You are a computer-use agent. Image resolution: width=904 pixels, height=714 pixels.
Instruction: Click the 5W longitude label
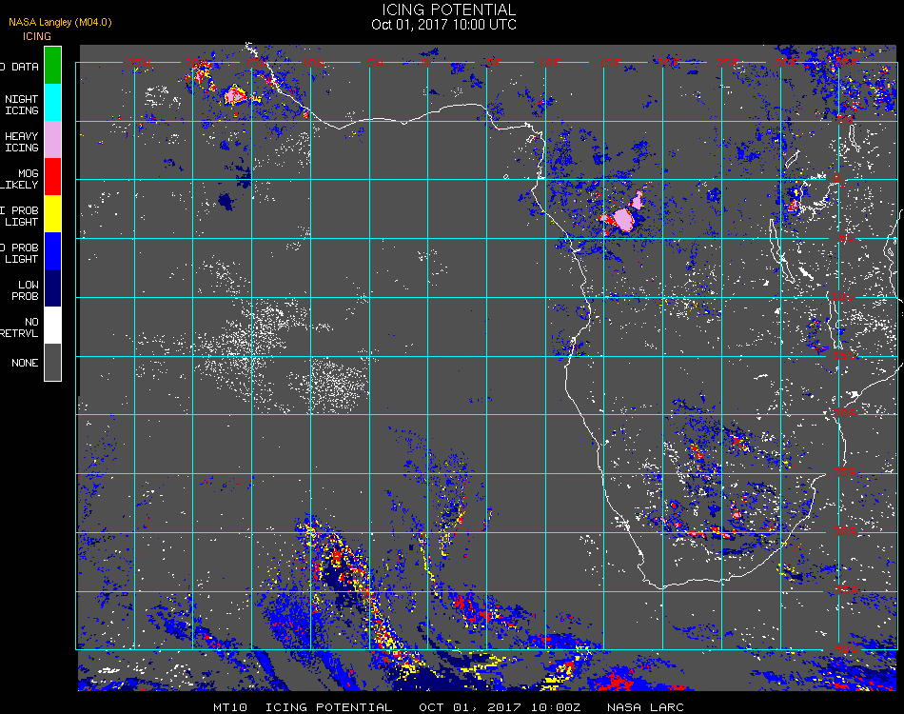point(375,63)
